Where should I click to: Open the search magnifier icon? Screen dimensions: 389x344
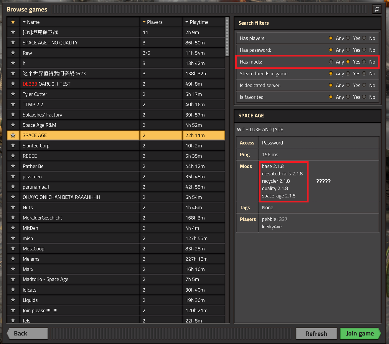coord(377,9)
